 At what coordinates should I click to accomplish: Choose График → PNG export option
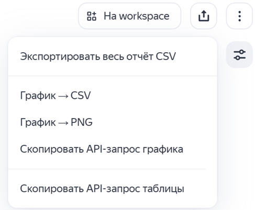(x=113, y=122)
